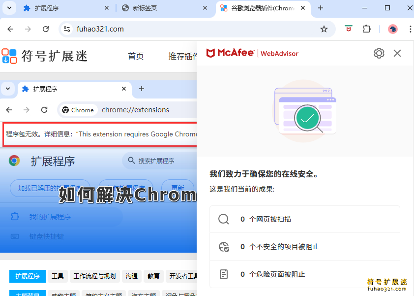
Task: Open the Extensions puzzle icon menu
Action: point(366,29)
